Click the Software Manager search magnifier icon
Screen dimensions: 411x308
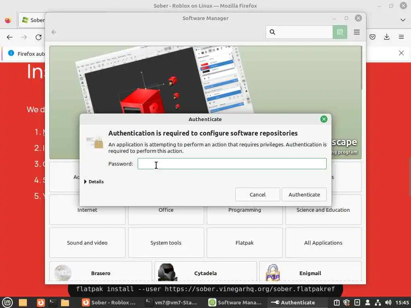(273, 32)
